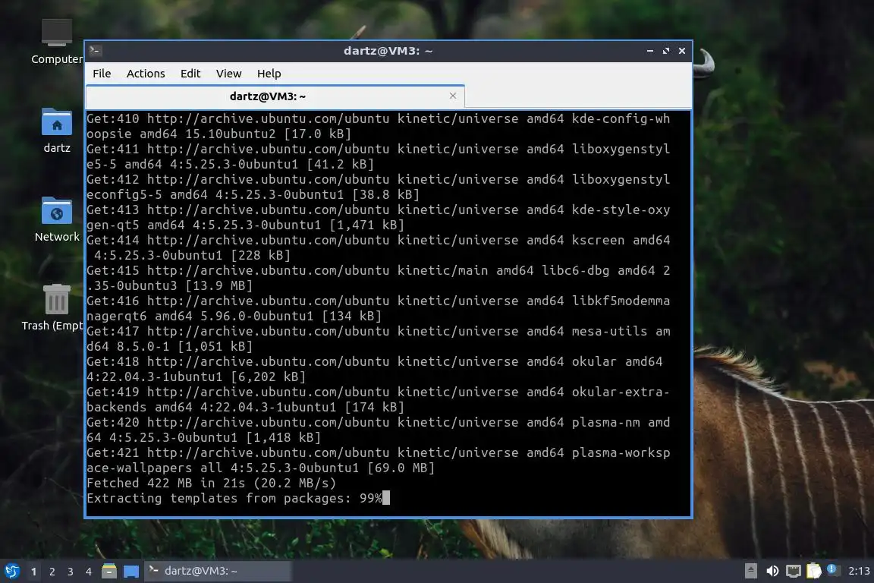Open the volume control tray icon
This screenshot has height=583, width=874.
coord(772,571)
